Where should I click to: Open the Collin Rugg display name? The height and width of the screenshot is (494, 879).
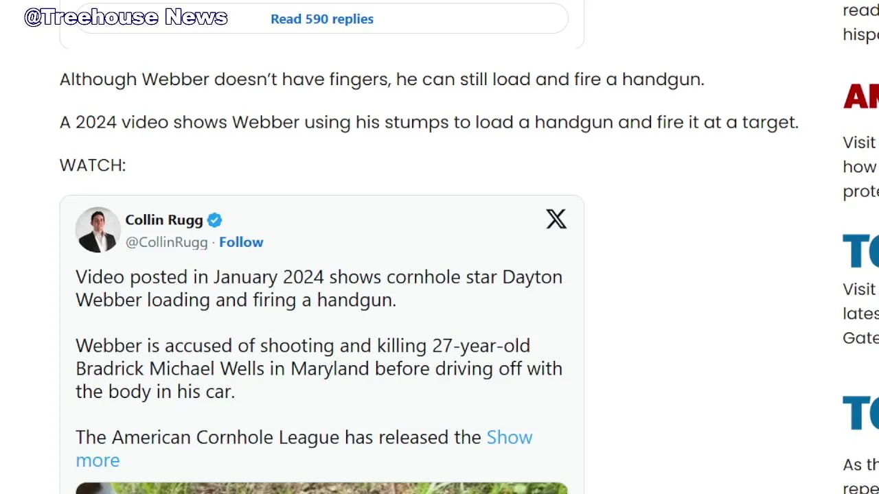point(163,220)
